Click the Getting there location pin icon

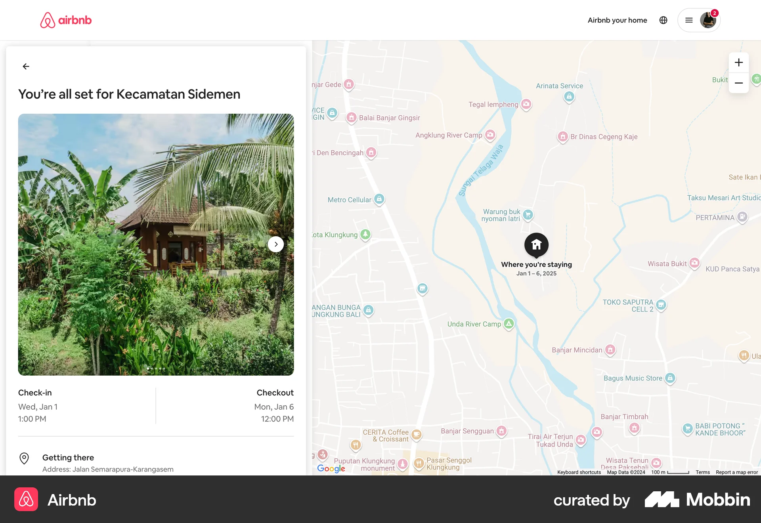tap(24, 458)
